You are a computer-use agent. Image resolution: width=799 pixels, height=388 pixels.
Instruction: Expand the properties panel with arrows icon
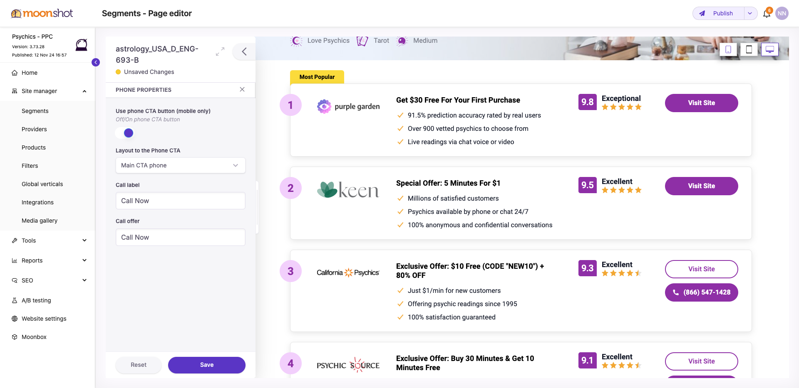[x=220, y=52]
